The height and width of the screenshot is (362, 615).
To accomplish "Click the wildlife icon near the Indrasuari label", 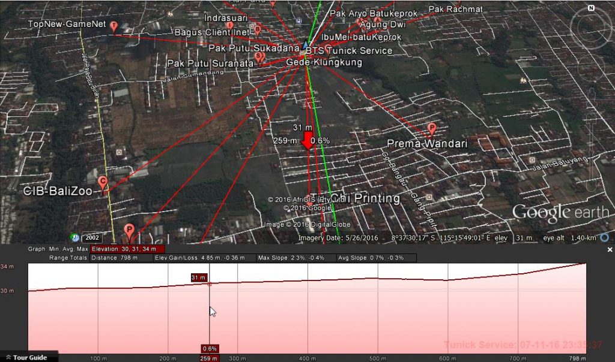I will coord(170,14).
